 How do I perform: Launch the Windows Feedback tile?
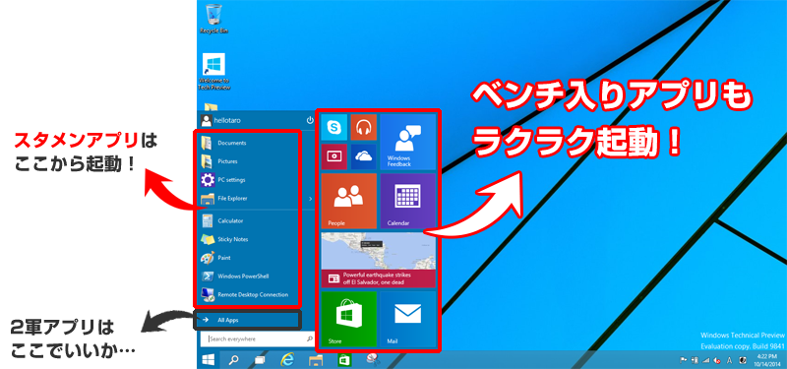coord(407,142)
